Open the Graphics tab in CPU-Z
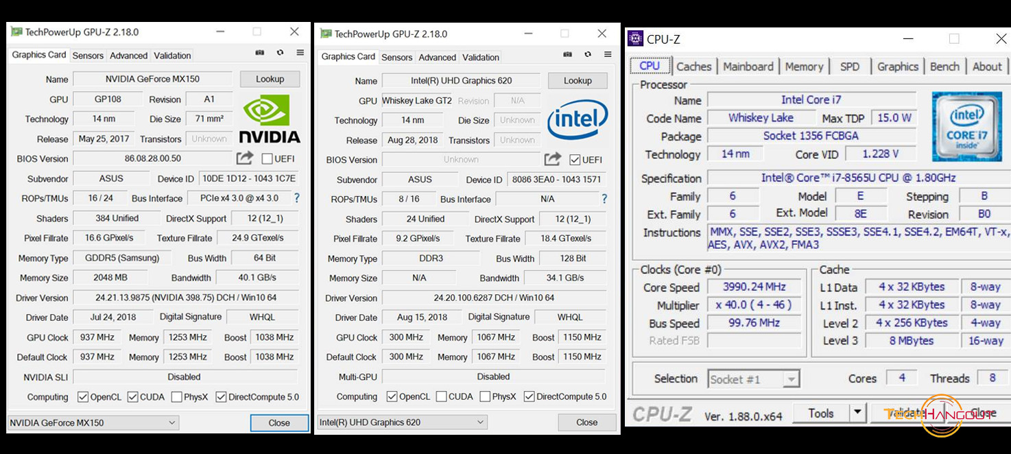This screenshot has height=454, width=1011. point(898,67)
